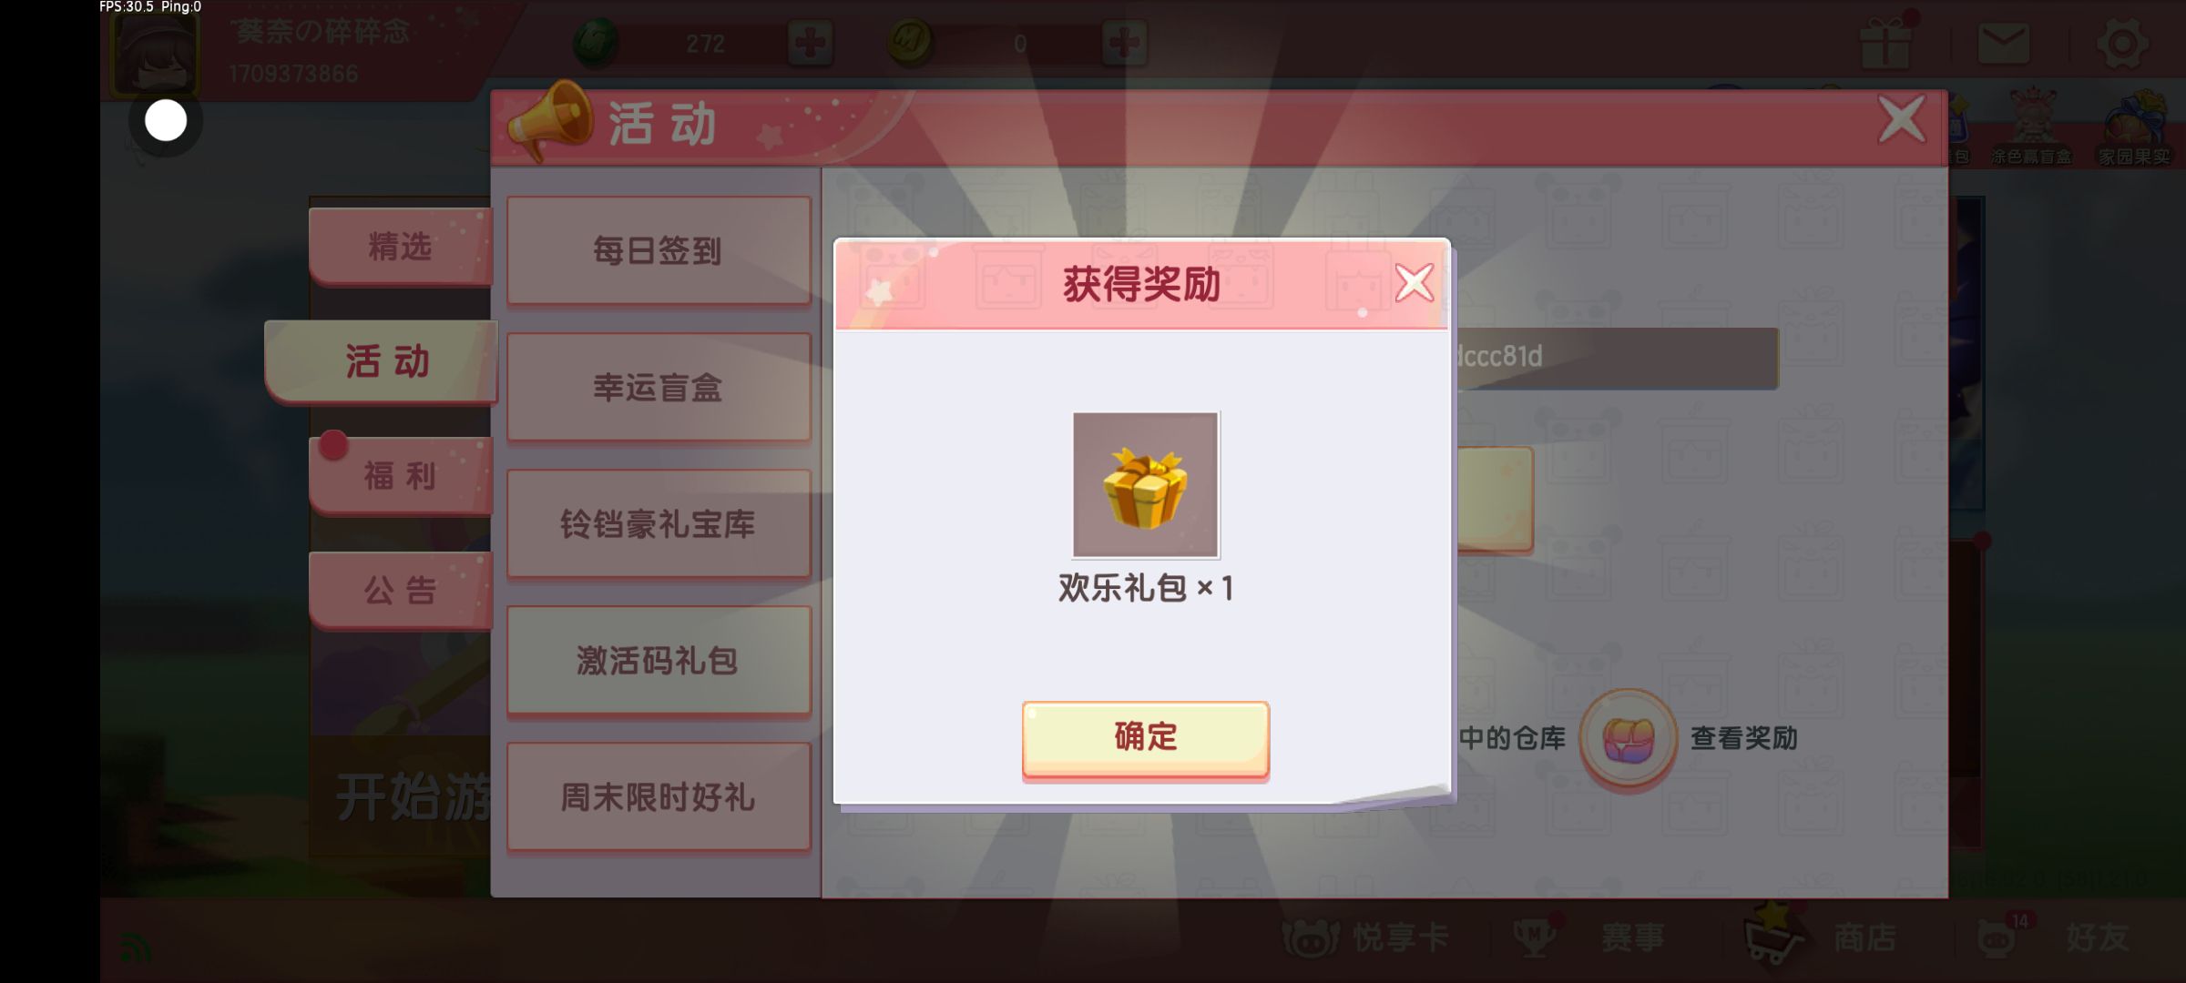Switch to the 公告 tab
The height and width of the screenshot is (983, 2186).
click(401, 590)
